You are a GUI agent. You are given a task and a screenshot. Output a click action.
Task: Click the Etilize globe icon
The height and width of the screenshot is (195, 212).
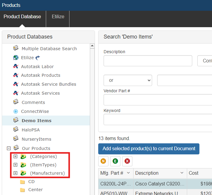pyautogui.click(x=16, y=58)
